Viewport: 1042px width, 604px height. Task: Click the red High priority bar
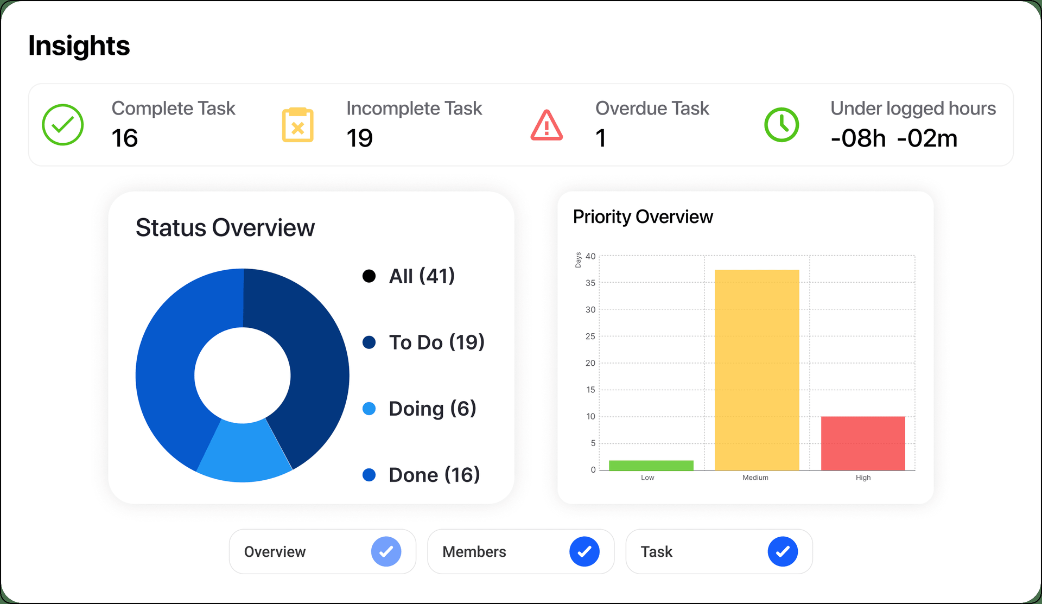(863, 443)
